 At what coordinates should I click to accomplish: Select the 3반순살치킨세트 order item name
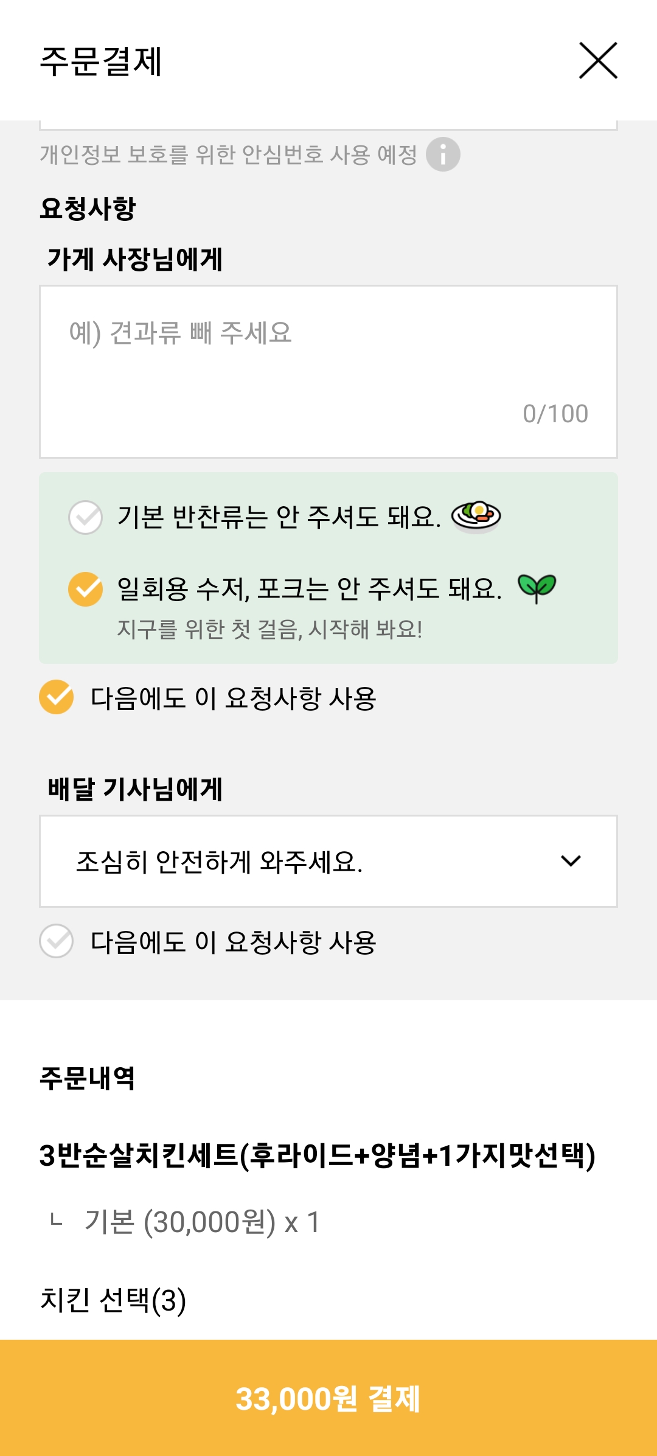coord(317,1155)
